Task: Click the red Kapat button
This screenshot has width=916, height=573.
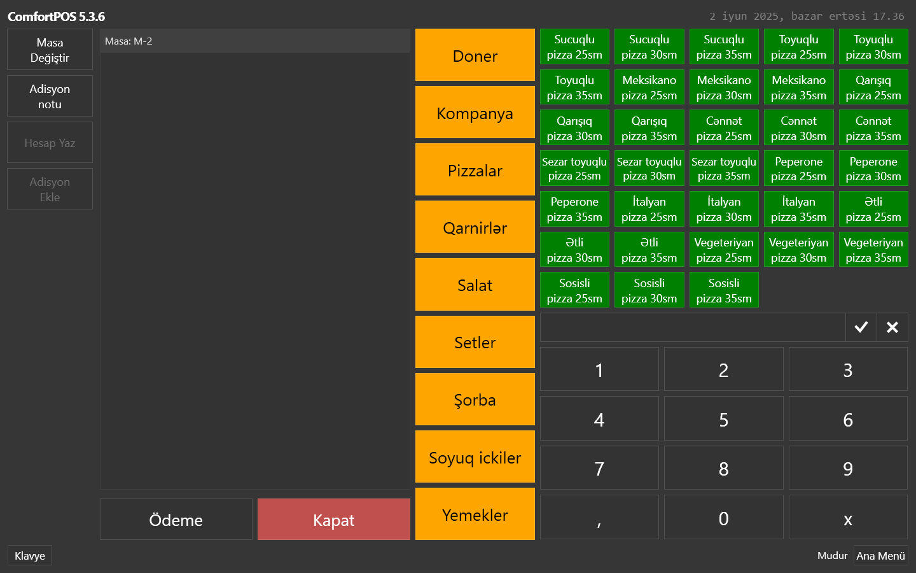Action: [x=333, y=520]
